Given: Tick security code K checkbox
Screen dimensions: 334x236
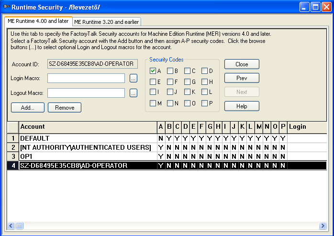Looking at the screenshot, I should pyautogui.click(x=187, y=92).
